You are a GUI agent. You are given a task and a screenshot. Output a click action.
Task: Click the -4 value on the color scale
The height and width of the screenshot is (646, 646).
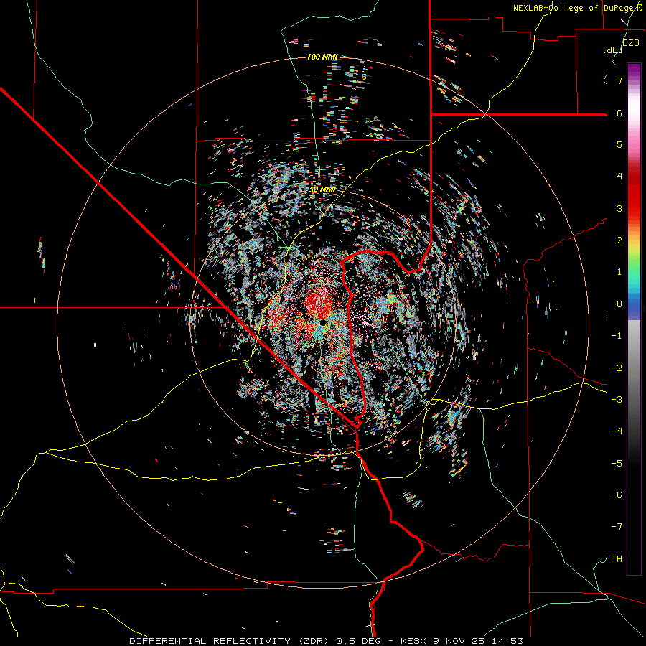[x=617, y=431]
